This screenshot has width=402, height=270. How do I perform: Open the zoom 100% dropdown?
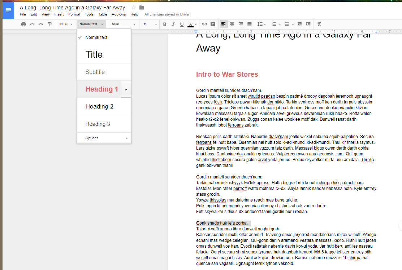[65, 24]
